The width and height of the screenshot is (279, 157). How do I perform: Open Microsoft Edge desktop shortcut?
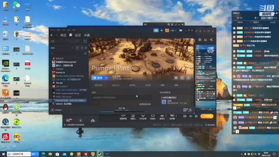click(x=6, y=81)
